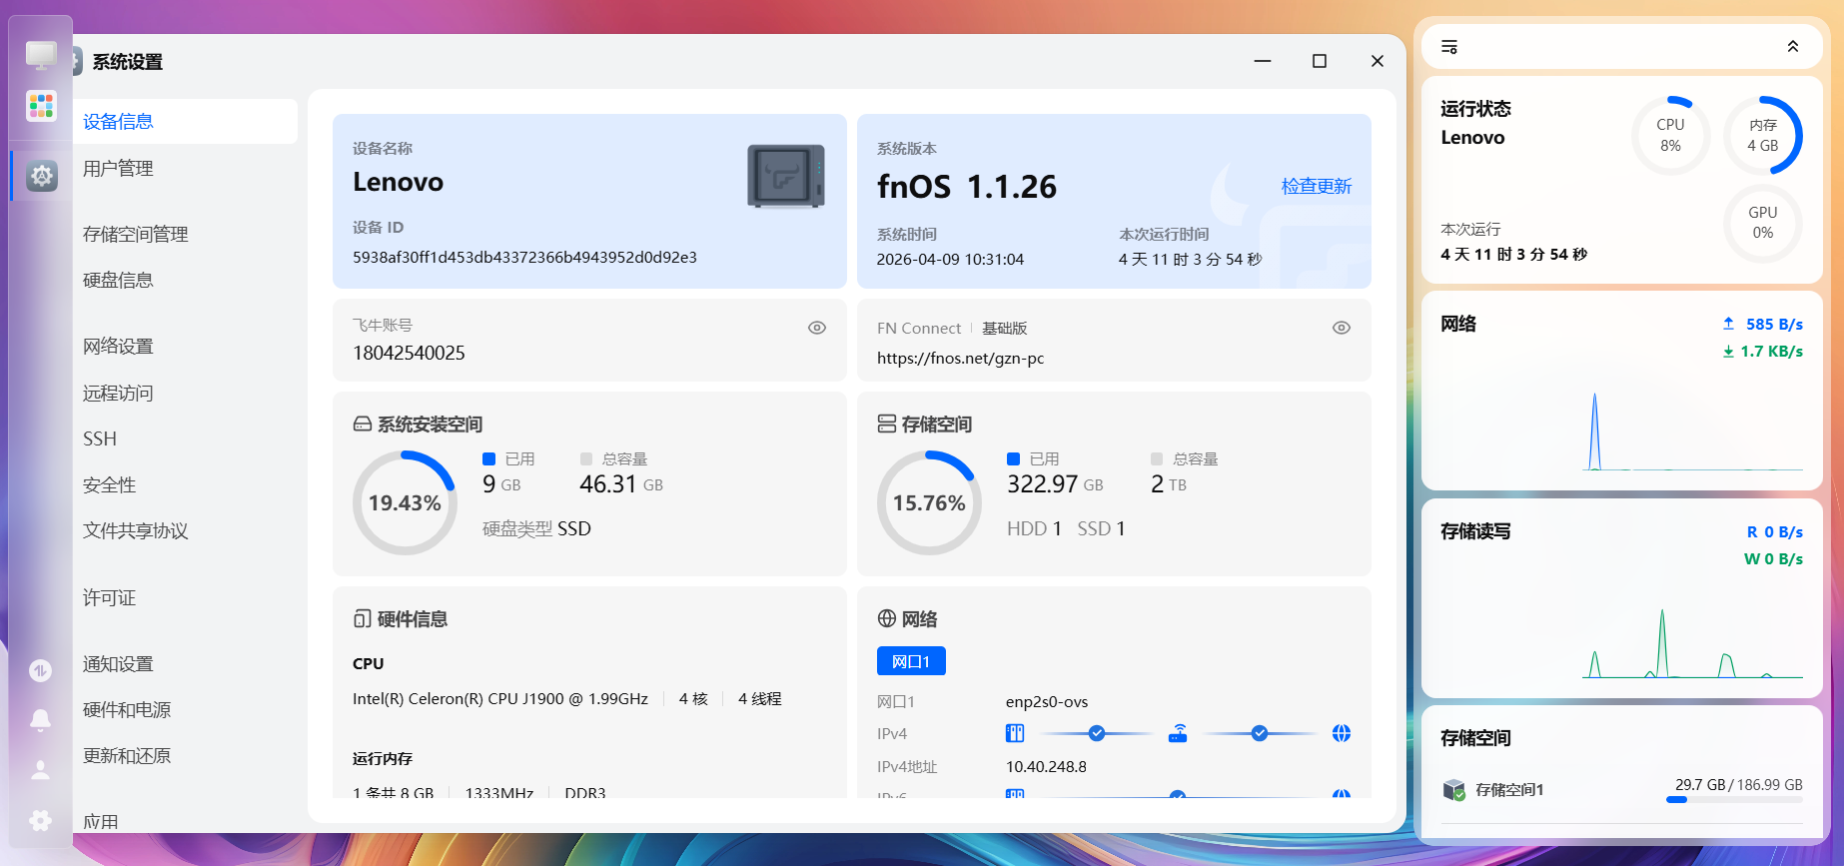Click the IPv4 address 10.40.248.8
The height and width of the screenshot is (866, 1844).
click(x=1046, y=767)
